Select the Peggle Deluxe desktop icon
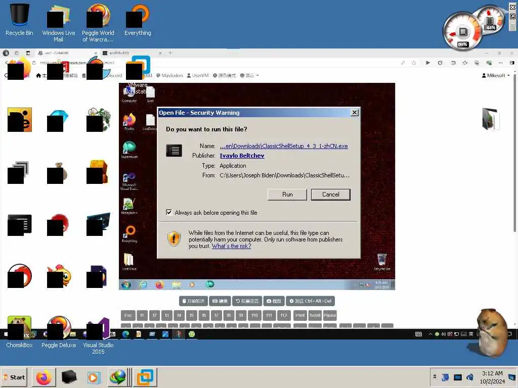This screenshot has width=518, height=388. (59, 331)
